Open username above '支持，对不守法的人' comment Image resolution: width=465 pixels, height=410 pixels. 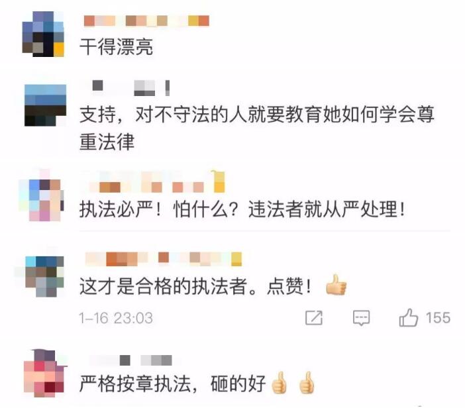coord(130,87)
